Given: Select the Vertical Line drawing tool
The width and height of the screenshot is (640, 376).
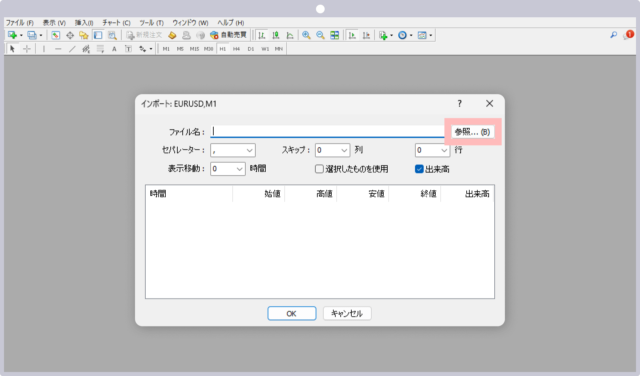Looking at the screenshot, I should click(x=44, y=49).
